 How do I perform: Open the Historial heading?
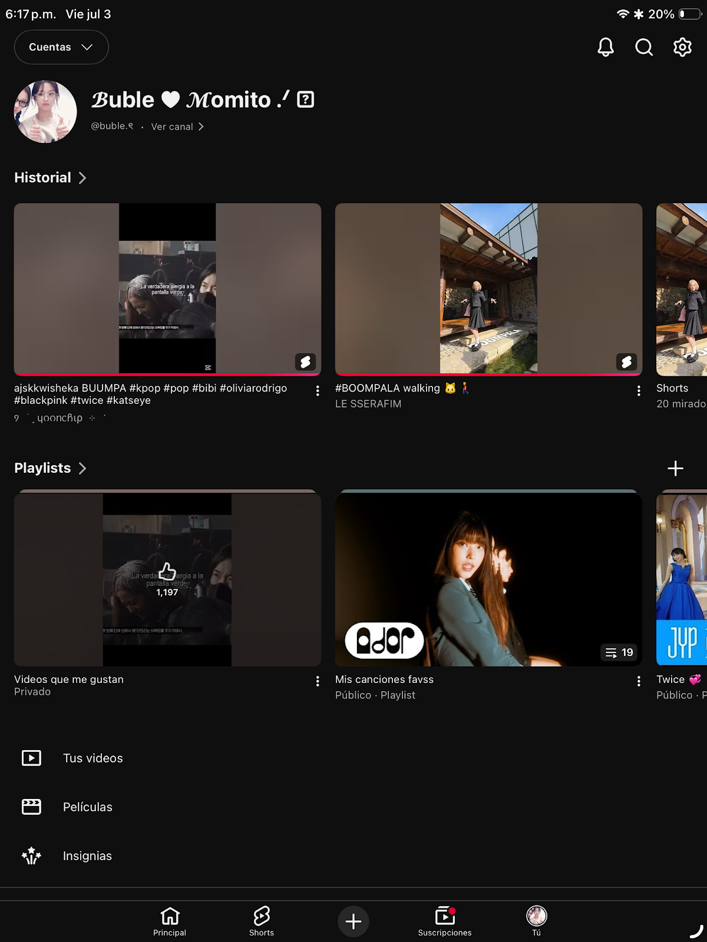click(42, 178)
